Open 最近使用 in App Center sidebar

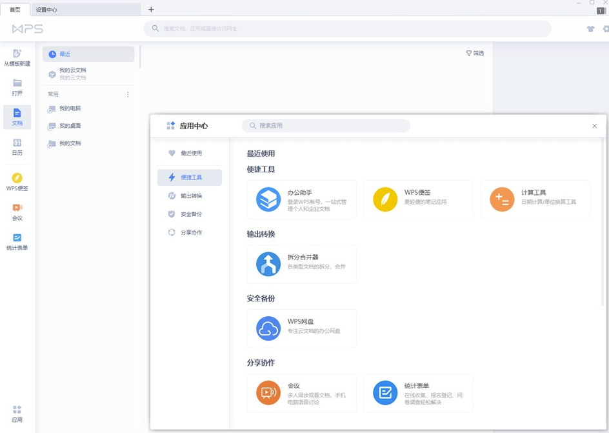click(x=189, y=153)
